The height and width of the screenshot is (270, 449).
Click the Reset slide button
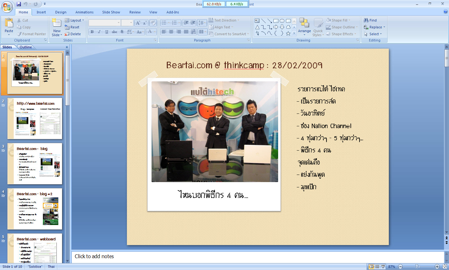click(x=72, y=27)
